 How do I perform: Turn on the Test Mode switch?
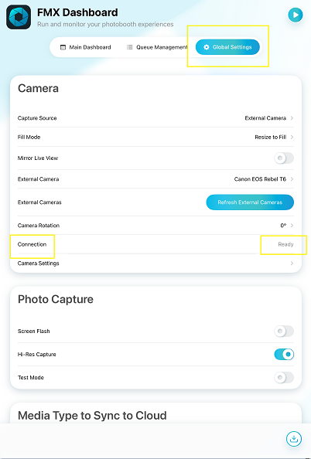(284, 377)
